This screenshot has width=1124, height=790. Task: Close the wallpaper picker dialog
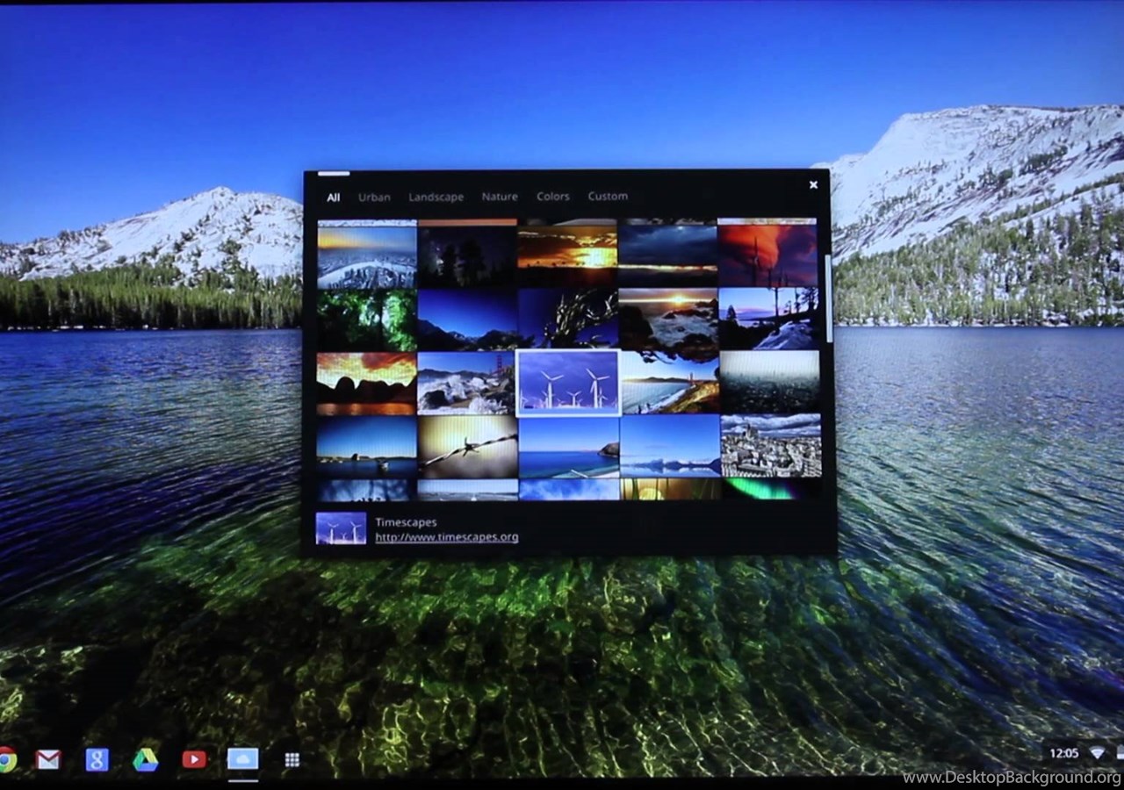(x=813, y=184)
